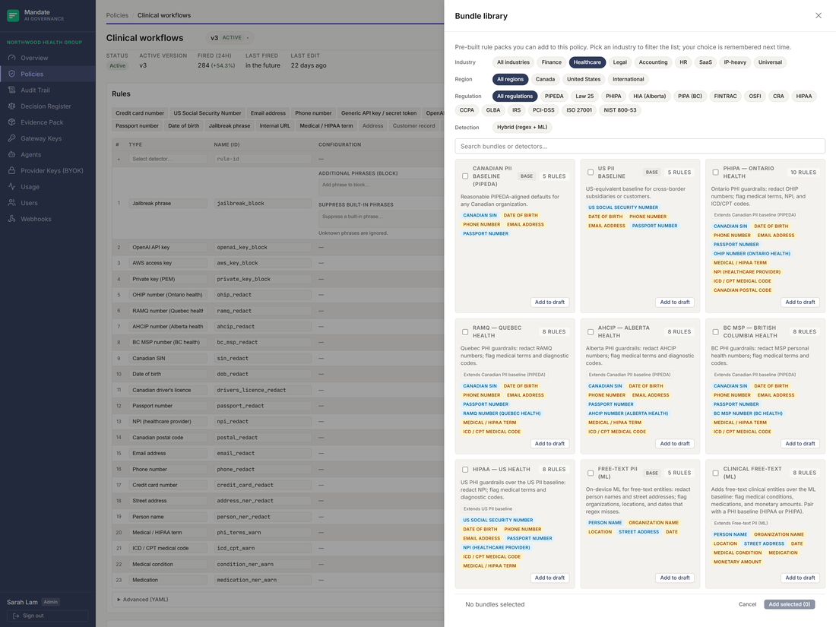Select the US PII Baseline checkbox

coord(591,173)
